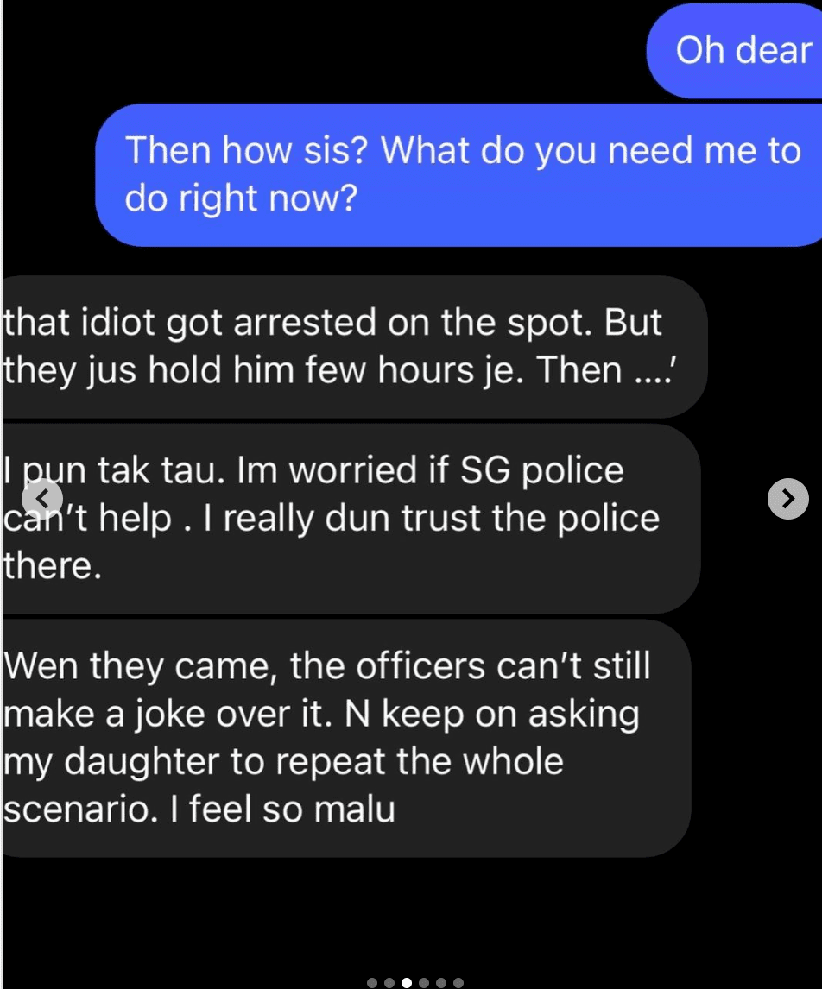Click 'right now?' in the blue message
This screenshot has height=989, width=822.
(x=269, y=198)
